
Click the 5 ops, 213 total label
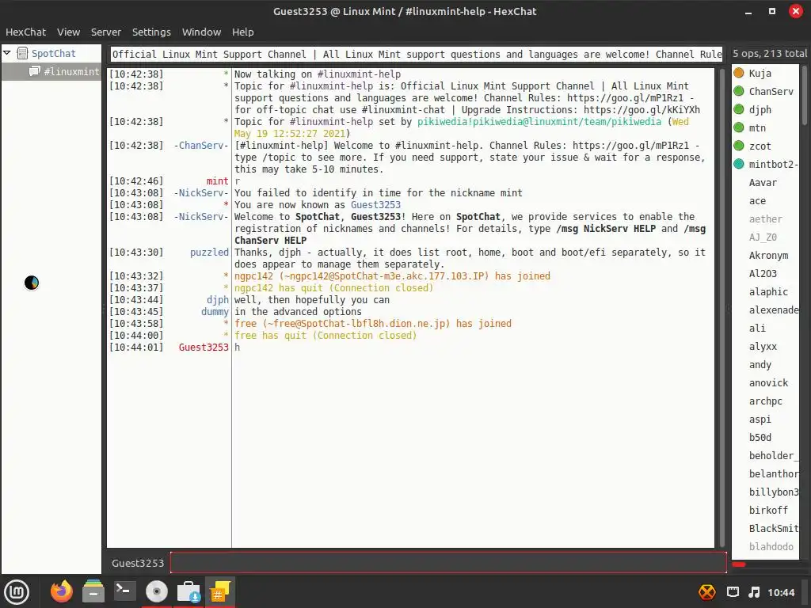pyautogui.click(x=769, y=53)
